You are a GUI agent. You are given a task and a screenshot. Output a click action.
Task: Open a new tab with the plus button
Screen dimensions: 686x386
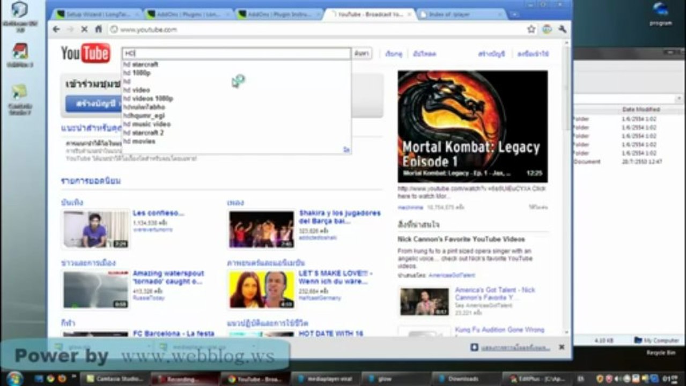[514, 14]
